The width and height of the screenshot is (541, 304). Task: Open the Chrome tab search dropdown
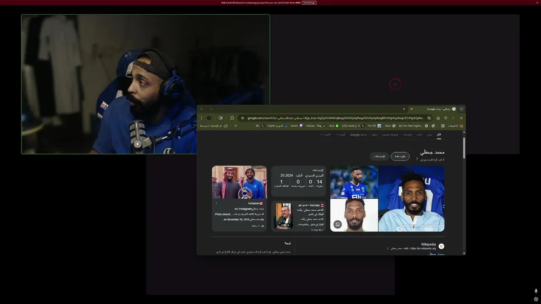[461, 109]
